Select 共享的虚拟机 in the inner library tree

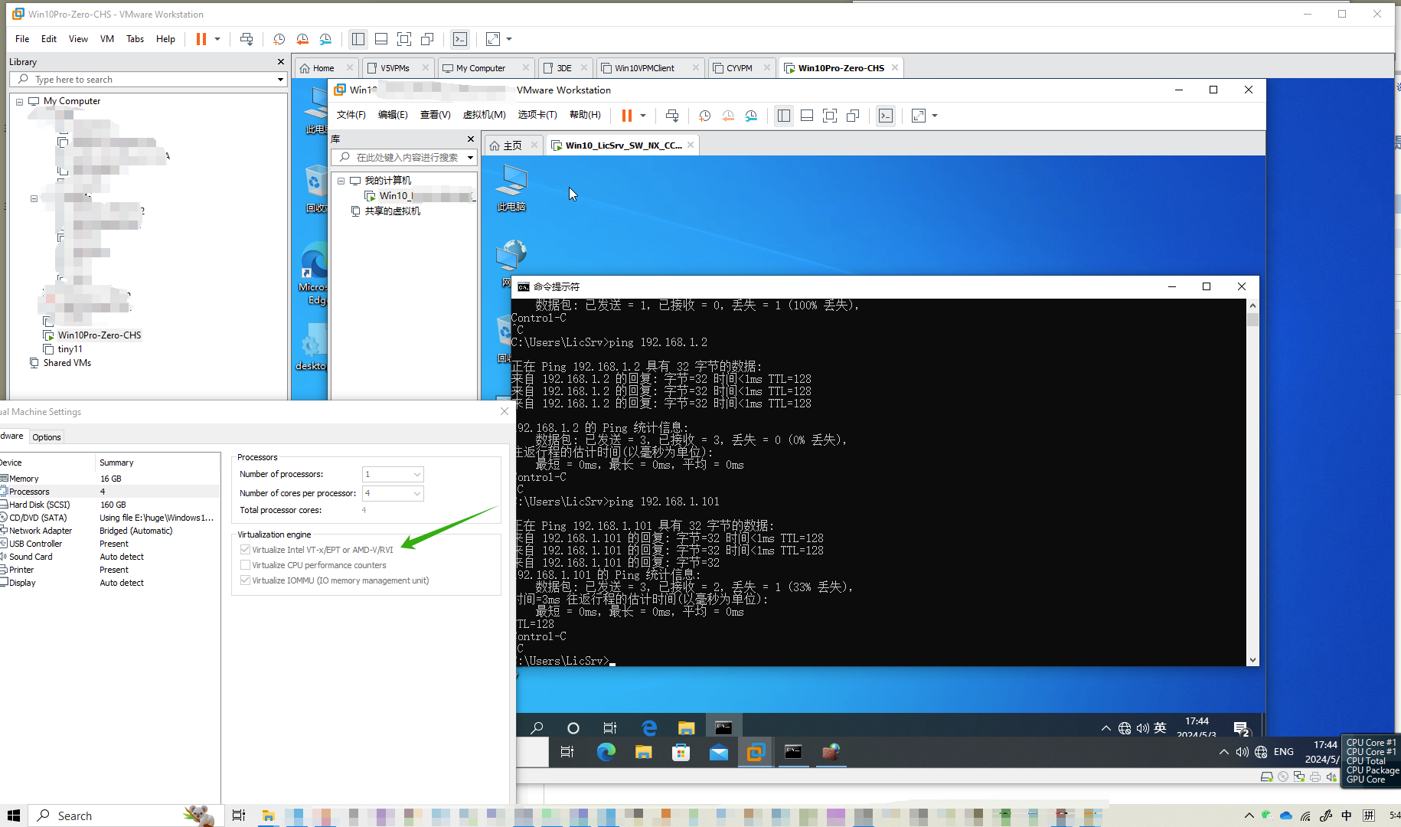pos(392,211)
